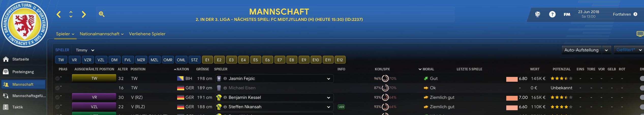Viewport: 644px width, 115px height.
Task: Toggle selection circle for Jasmin Fejzic
Action: (x=57, y=79)
